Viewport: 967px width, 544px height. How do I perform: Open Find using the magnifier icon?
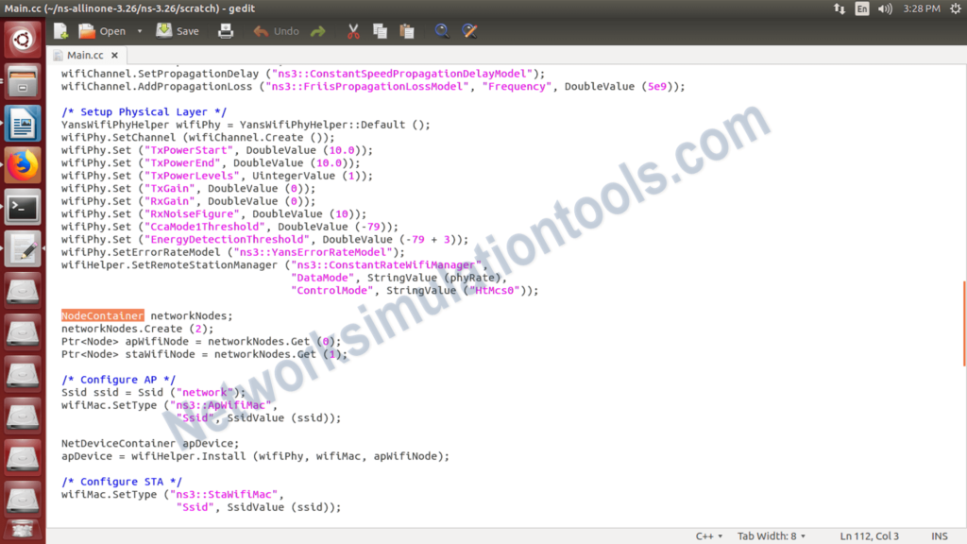[x=442, y=30]
